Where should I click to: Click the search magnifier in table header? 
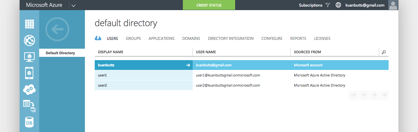coord(384,52)
